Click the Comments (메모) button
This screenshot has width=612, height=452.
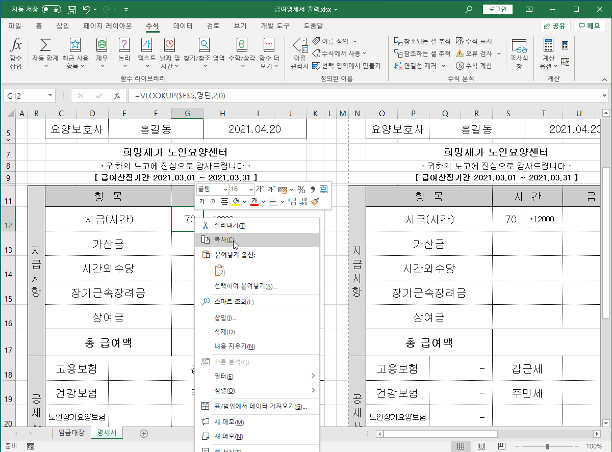click(x=590, y=26)
